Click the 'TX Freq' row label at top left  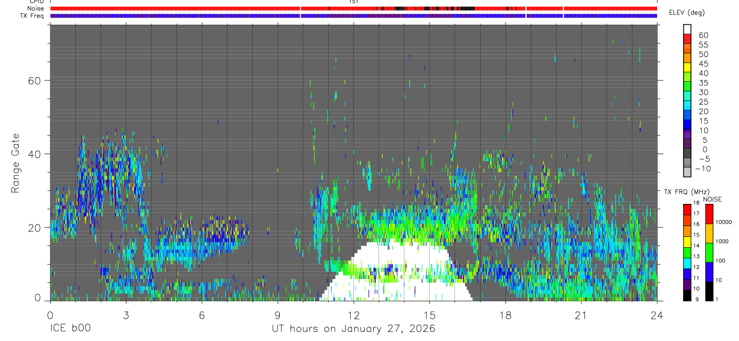point(33,16)
